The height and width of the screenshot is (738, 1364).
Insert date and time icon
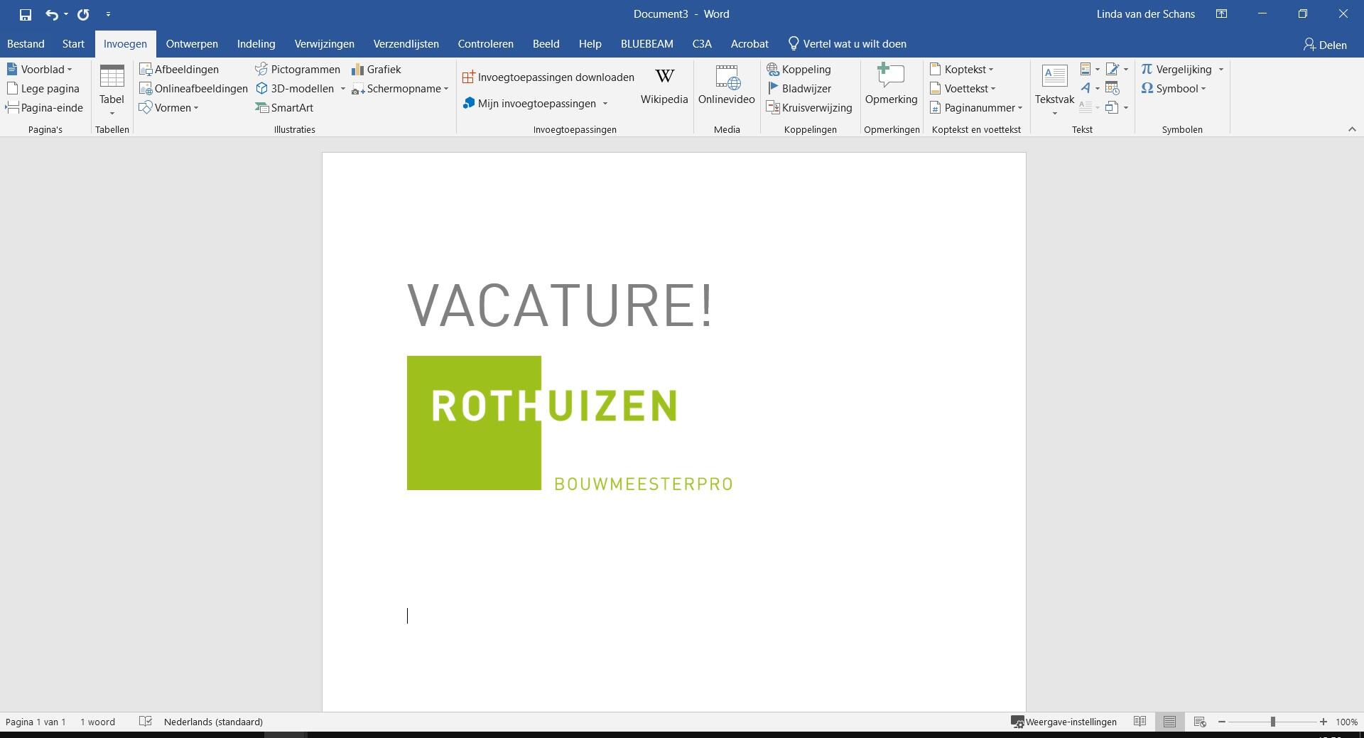click(1113, 89)
